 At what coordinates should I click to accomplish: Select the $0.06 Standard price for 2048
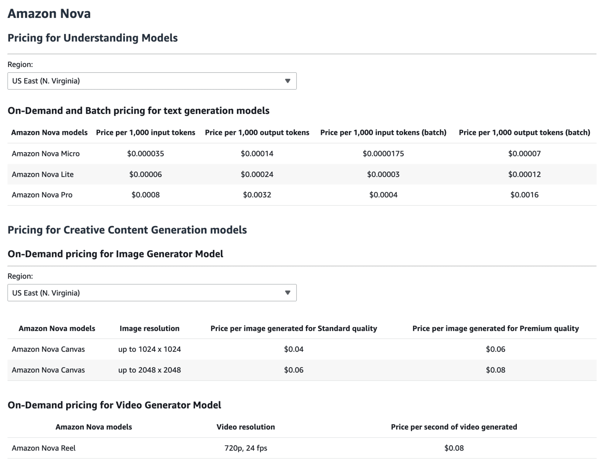point(294,370)
